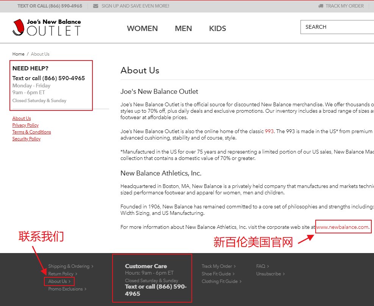Click the NEED HELP? heading in sidebar

click(30, 68)
